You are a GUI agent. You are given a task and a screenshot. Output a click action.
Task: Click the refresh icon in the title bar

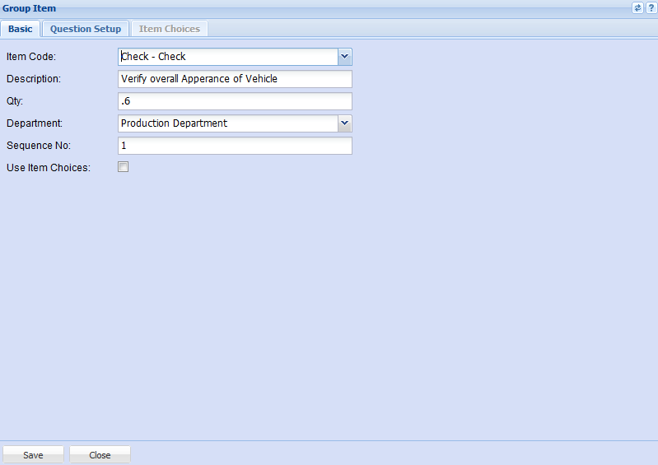pyautogui.click(x=637, y=7)
